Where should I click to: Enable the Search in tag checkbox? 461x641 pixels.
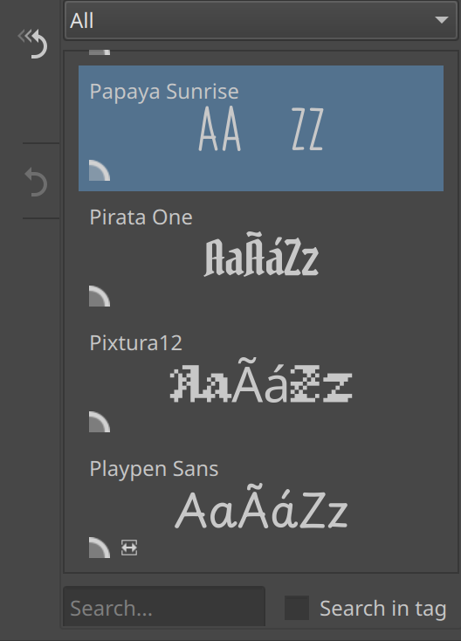tap(297, 608)
